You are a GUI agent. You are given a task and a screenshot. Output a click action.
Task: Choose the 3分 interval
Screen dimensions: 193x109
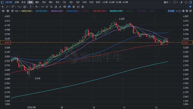(x=71, y=2)
